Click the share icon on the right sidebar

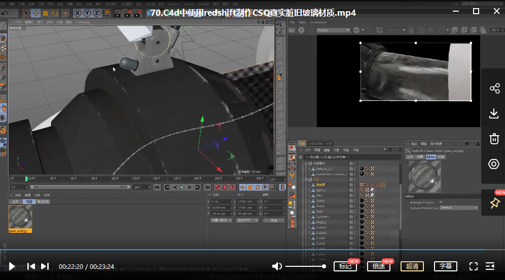click(x=494, y=89)
